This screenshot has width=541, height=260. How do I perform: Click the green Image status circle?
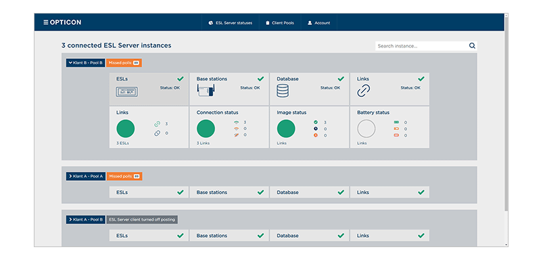286,129
